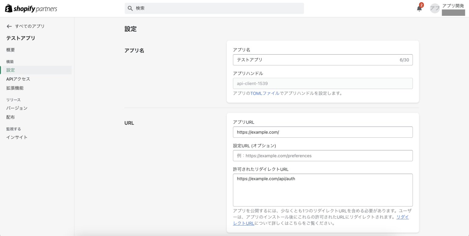Open インサイト under 監視する
469x236 pixels.
pyautogui.click(x=16, y=137)
